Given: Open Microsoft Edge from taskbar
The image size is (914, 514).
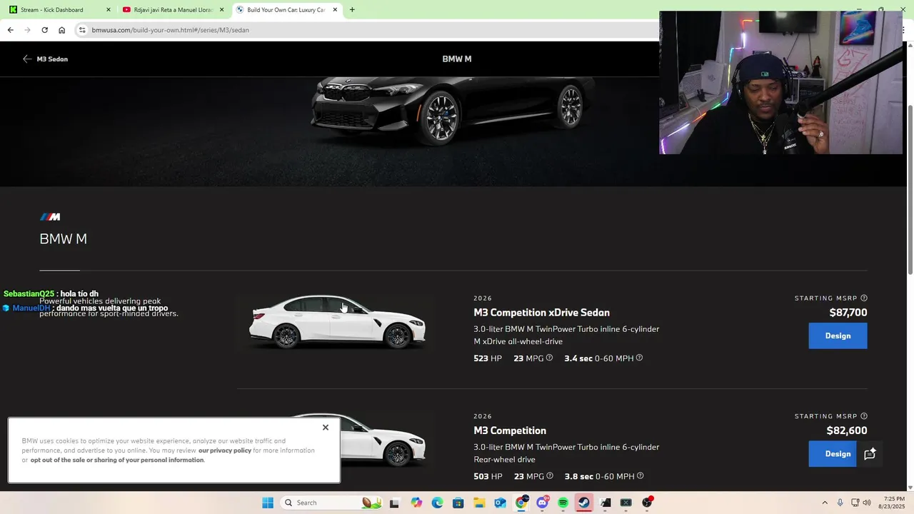Looking at the screenshot, I should (437, 503).
